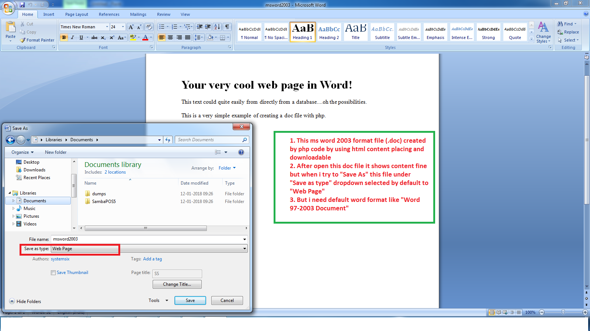The width and height of the screenshot is (590, 331).
Task: Click the dialog Back arrow button
Action: (x=11, y=140)
